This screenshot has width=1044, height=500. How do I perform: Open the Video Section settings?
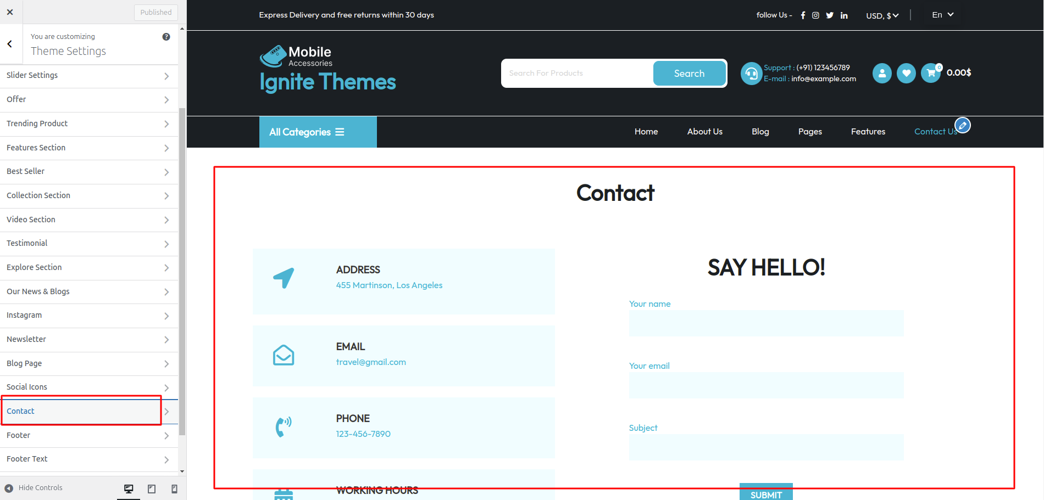coord(89,220)
